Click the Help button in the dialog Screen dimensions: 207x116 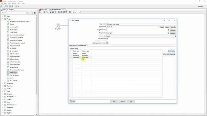pyautogui.click(x=72, y=101)
